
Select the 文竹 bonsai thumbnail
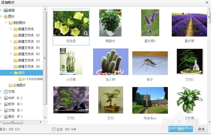pos(111,100)
